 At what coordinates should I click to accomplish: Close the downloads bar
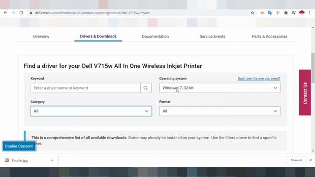click(x=311, y=160)
